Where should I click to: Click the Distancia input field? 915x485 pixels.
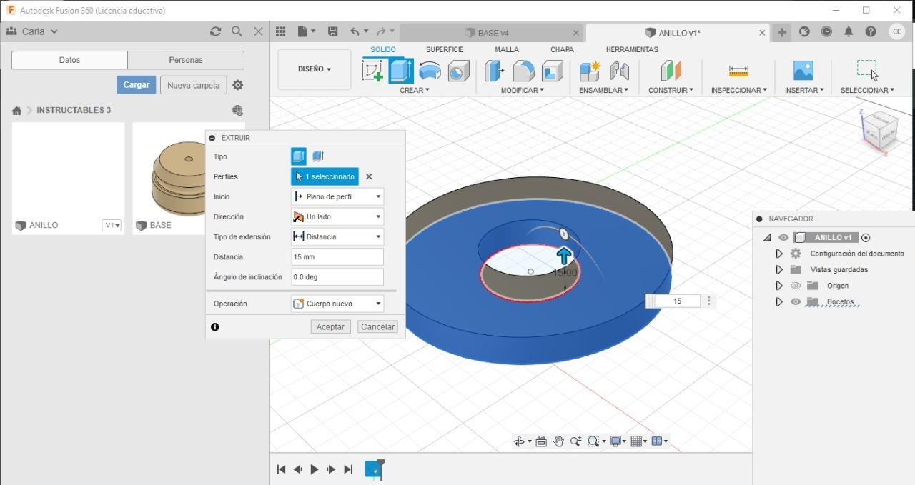(x=337, y=256)
